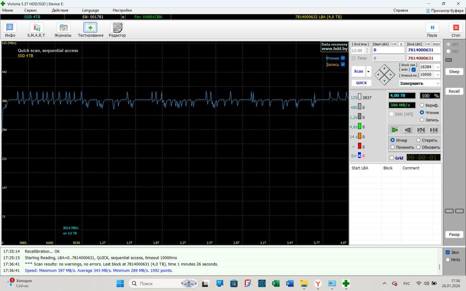Viewport: 466px width, 291px height.
Task: Select the Вериф. verify radio option
Action: pyautogui.click(x=422, y=105)
